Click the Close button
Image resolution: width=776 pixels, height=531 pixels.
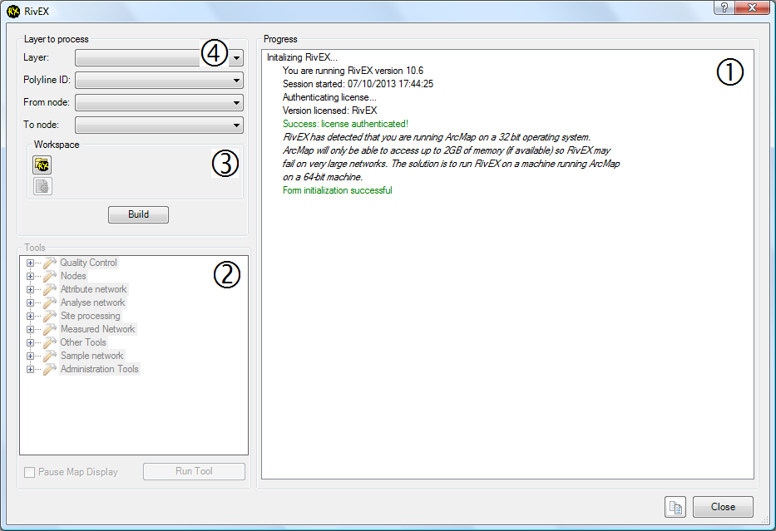click(723, 507)
